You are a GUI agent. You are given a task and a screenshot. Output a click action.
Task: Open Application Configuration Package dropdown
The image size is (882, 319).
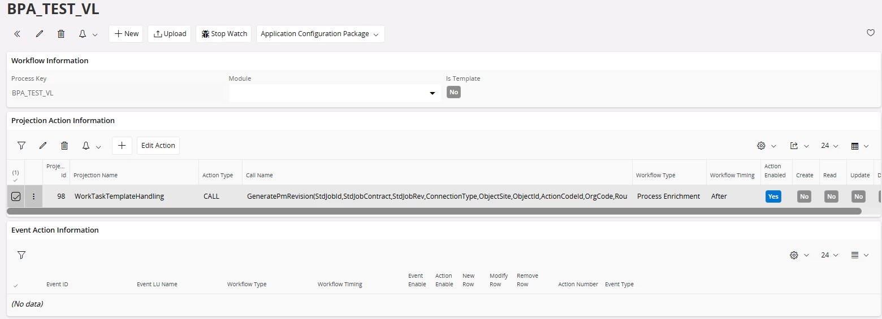pyautogui.click(x=320, y=34)
